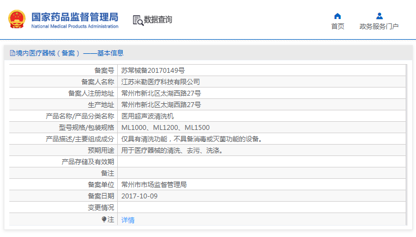Screen dimensions: 416x237
Task: Click the data query magnifier icon
Action: coord(138,20)
